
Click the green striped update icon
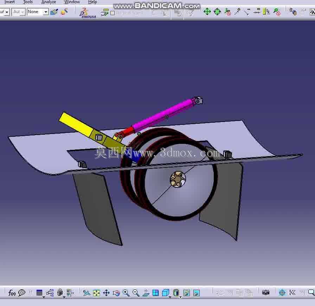pos(105,12)
